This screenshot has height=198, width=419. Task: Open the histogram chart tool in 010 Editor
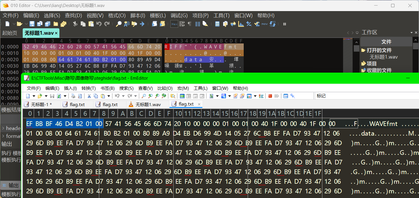(x=241, y=24)
